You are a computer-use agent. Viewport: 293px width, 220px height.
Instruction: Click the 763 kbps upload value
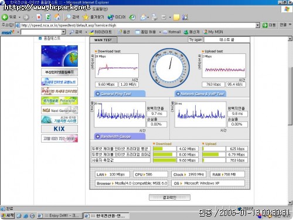213,84
